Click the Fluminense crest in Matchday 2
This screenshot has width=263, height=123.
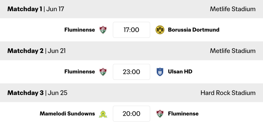[x=103, y=72]
